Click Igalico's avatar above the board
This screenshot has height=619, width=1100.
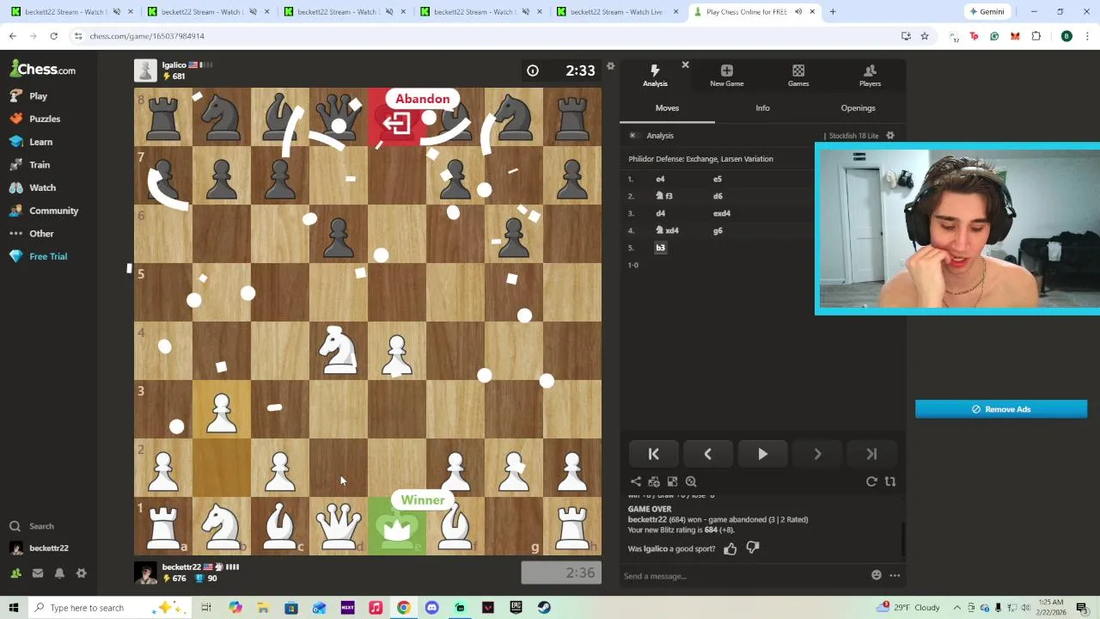pyautogui.click(x=145, y=70)
